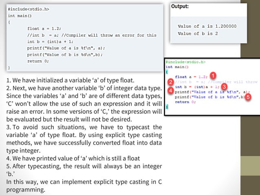Screen dimensions: 260x195
Task: Select "float a = 1.2;" in gray code block
Action: pos(44,29)
